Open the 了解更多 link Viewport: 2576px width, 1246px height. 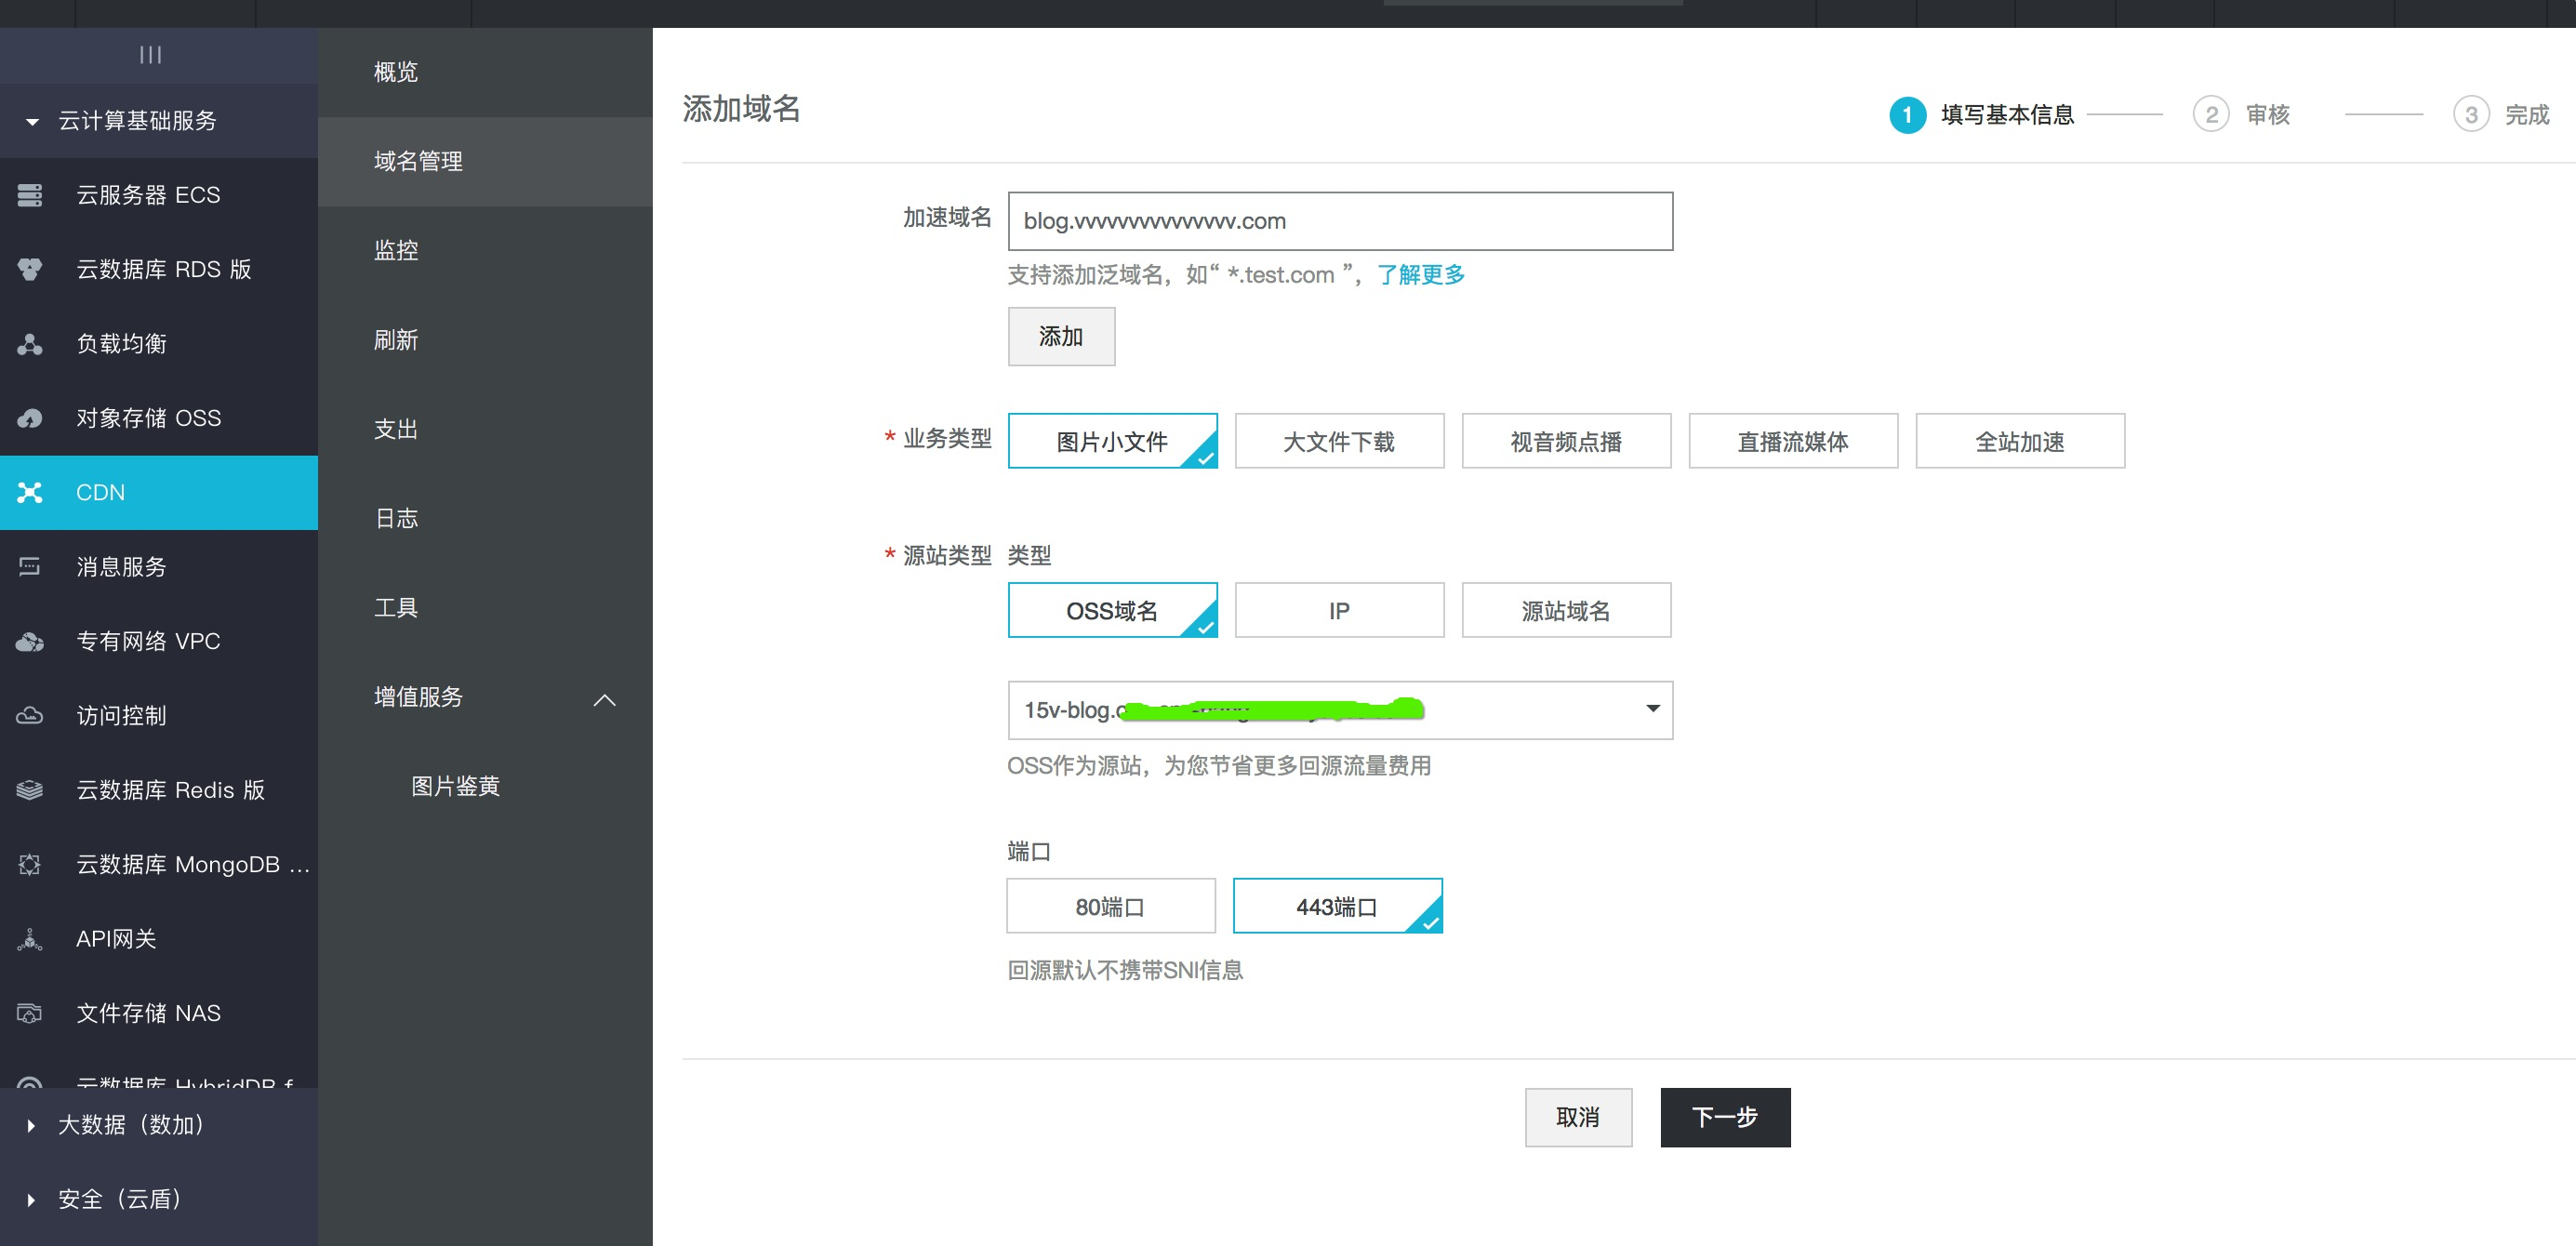click(x=1420, y=275)
